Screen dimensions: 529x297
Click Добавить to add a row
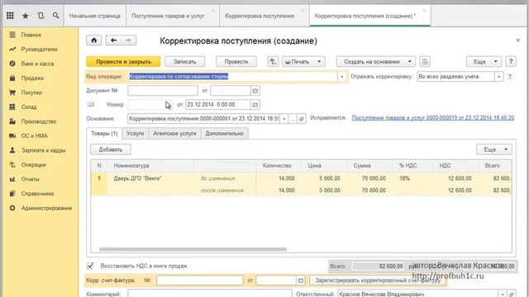pyautogui.click(x=111, y=149)
